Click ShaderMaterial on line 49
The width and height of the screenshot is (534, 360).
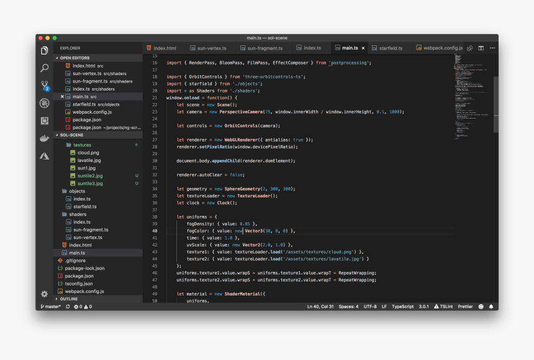coord(243,294)
